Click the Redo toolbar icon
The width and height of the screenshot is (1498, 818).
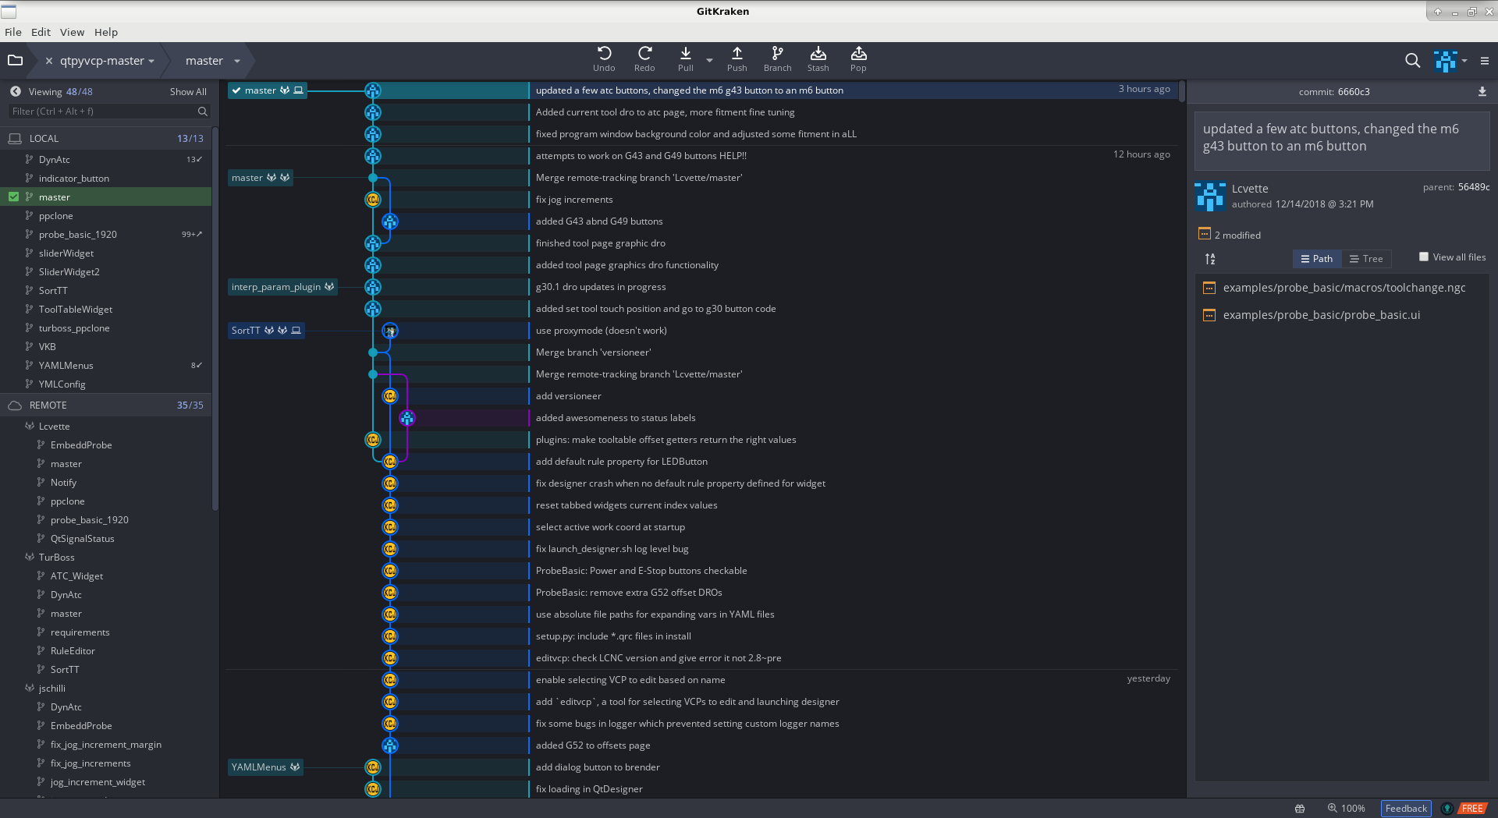coord(644,53)
